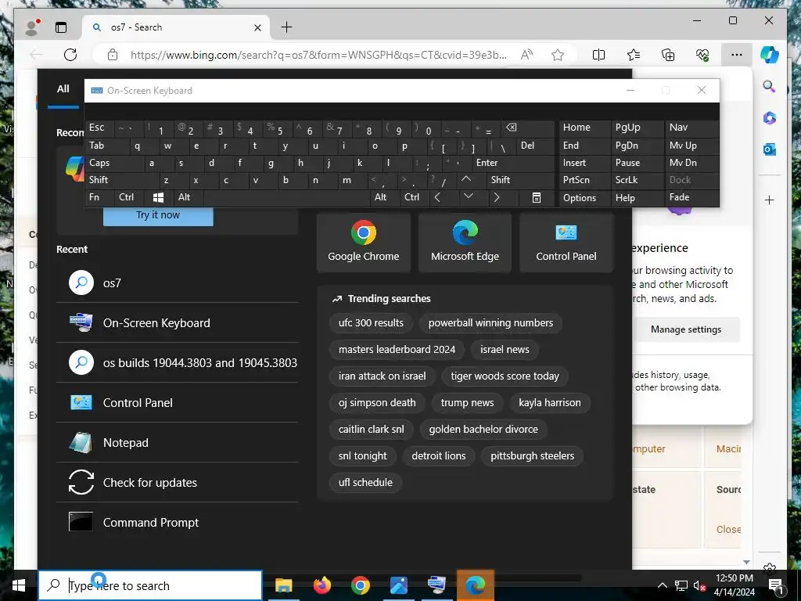Open Microsoft Edge app tile
This screenshot has height=601, width=801.
click(x=465, y=243)
